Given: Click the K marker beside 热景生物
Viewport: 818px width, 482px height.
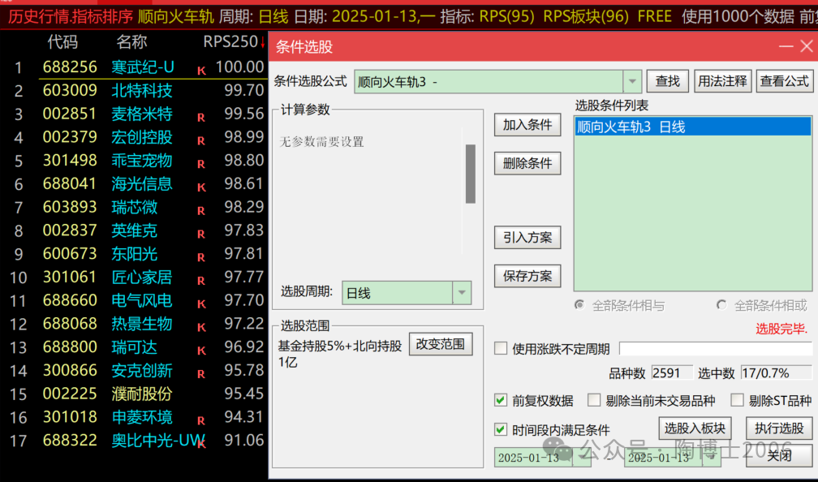Looking at the screenshot, I should 201,328.
